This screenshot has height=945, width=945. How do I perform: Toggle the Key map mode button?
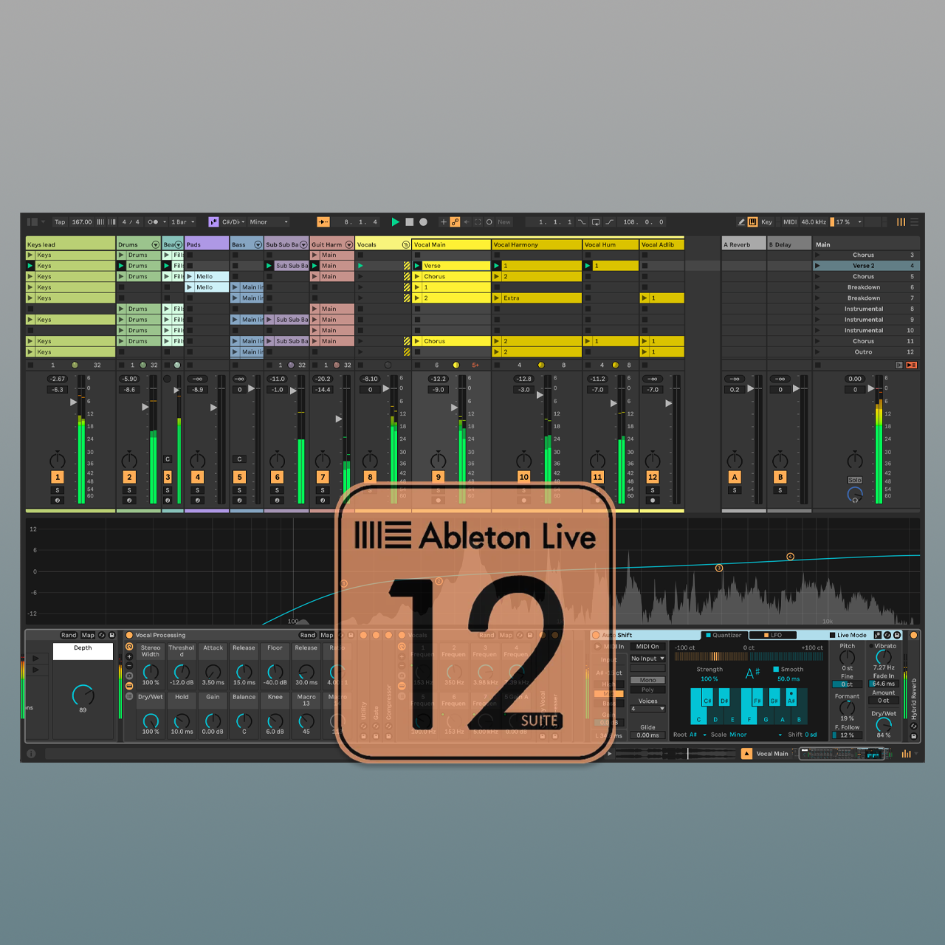766,221
